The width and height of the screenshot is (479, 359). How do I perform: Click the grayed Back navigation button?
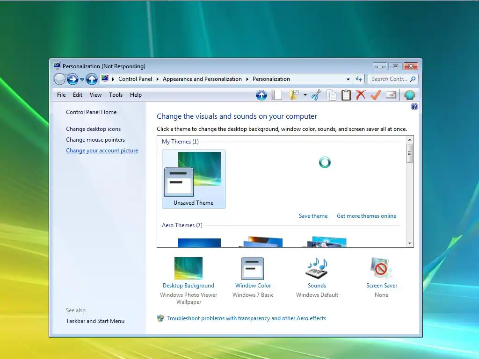59,79
